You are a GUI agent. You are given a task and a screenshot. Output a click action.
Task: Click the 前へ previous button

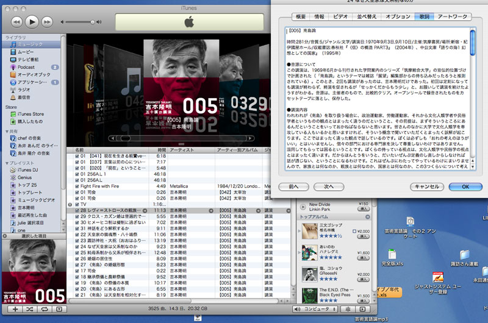pos(293,187)
